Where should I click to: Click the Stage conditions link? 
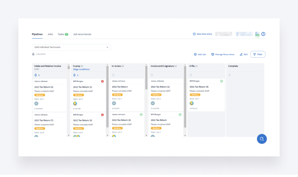[x=81, y=69]
